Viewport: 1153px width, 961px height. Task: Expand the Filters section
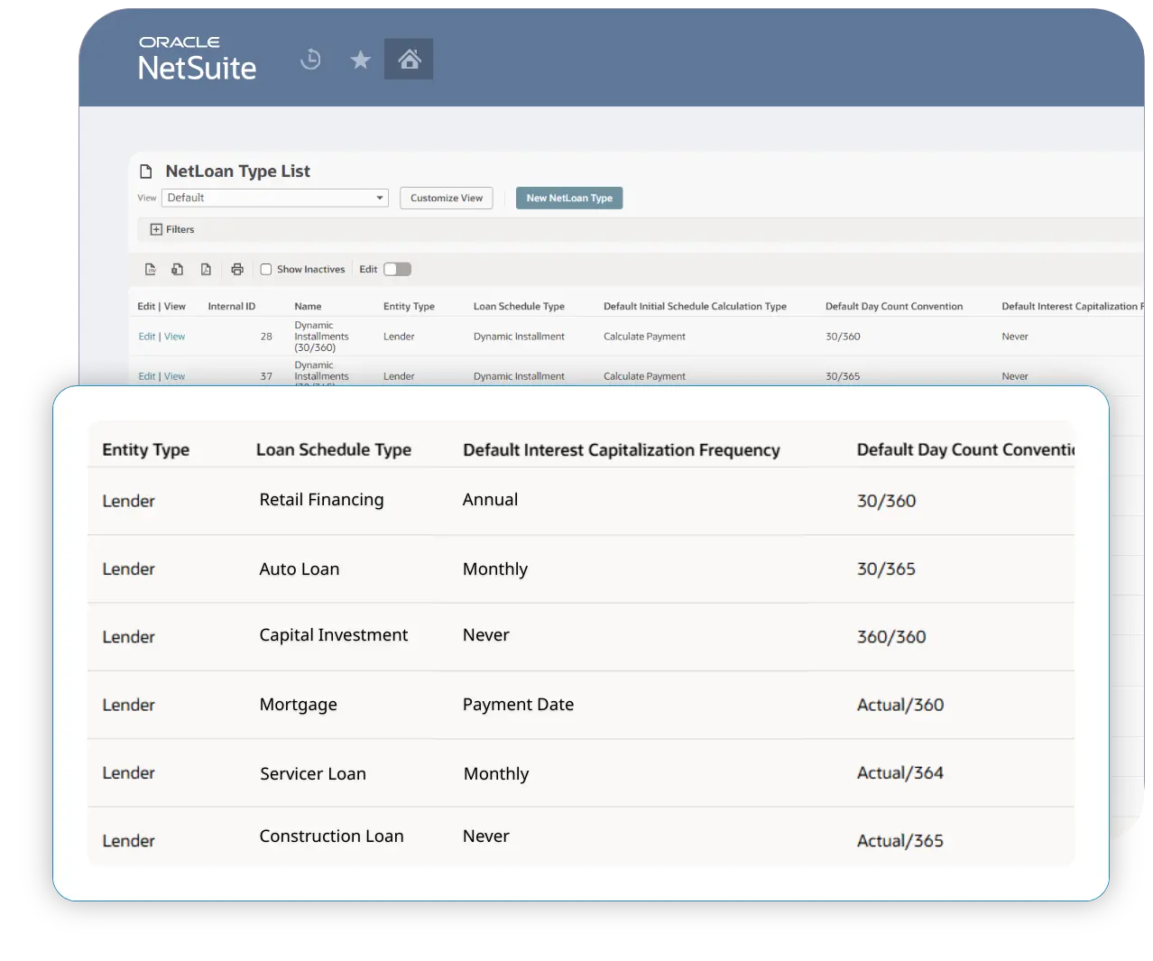pyautogui.click(x=172, y=229)
